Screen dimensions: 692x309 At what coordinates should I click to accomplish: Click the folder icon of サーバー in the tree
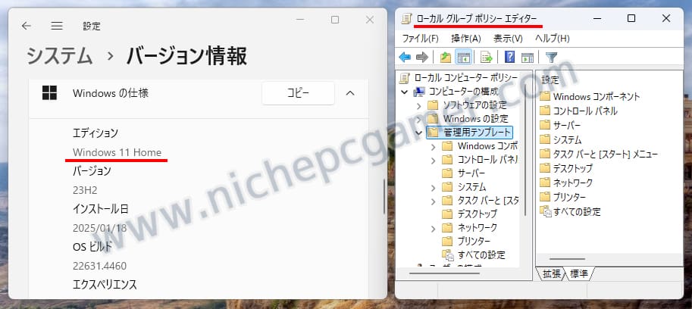[447, 173]
